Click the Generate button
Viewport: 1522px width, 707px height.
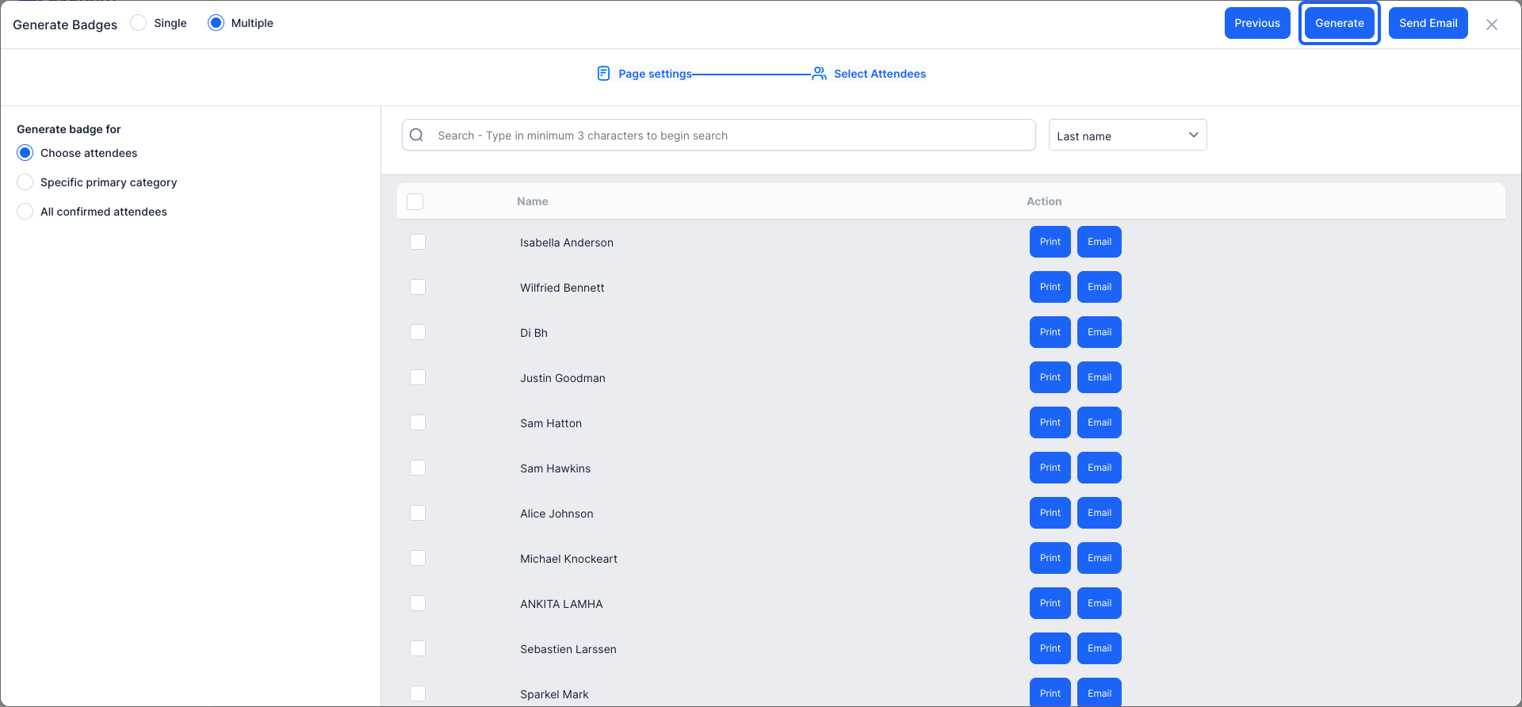pyautogui.click(x=1340, y=23)
